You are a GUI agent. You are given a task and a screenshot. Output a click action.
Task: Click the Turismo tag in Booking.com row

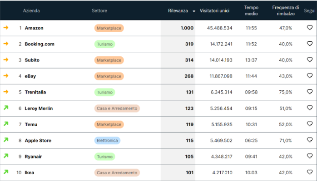click(x=105, y=44)
